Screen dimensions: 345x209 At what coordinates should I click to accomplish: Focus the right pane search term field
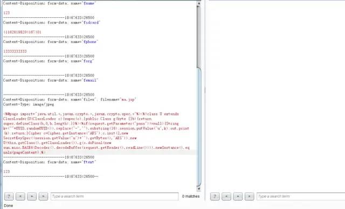(x=301, y=196)
